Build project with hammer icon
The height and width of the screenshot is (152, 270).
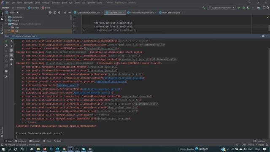[204, 8]
